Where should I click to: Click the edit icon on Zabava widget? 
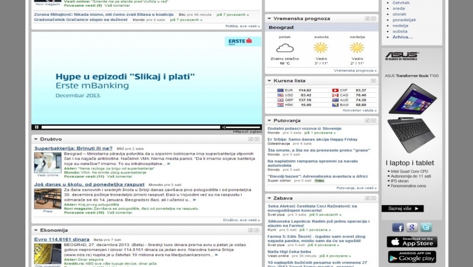[x=367, y=198]
